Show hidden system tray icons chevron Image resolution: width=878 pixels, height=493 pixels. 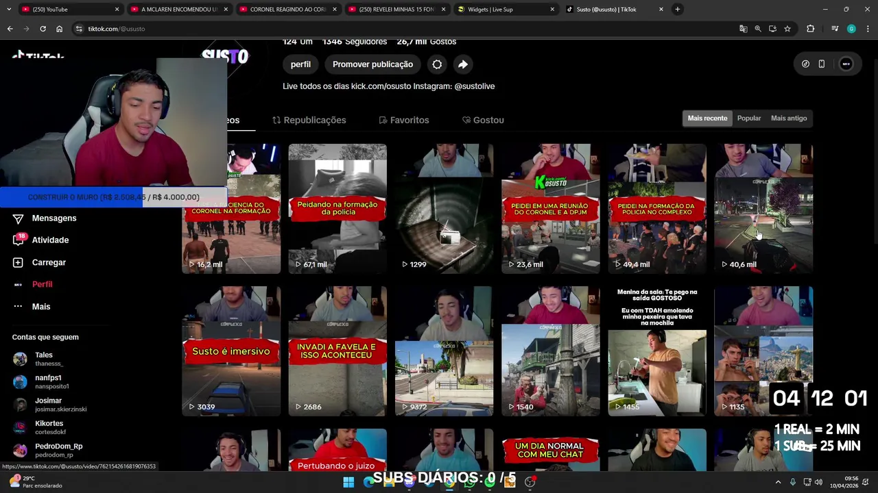coord(778,482)
